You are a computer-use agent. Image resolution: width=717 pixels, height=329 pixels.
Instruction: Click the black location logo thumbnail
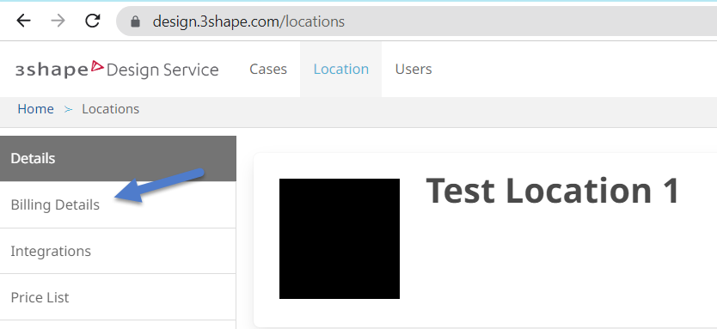[340, 239]
